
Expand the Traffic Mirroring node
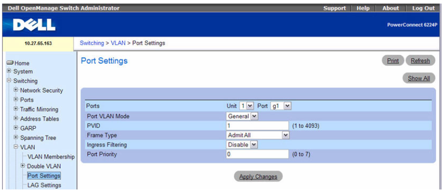click(16, 109)
